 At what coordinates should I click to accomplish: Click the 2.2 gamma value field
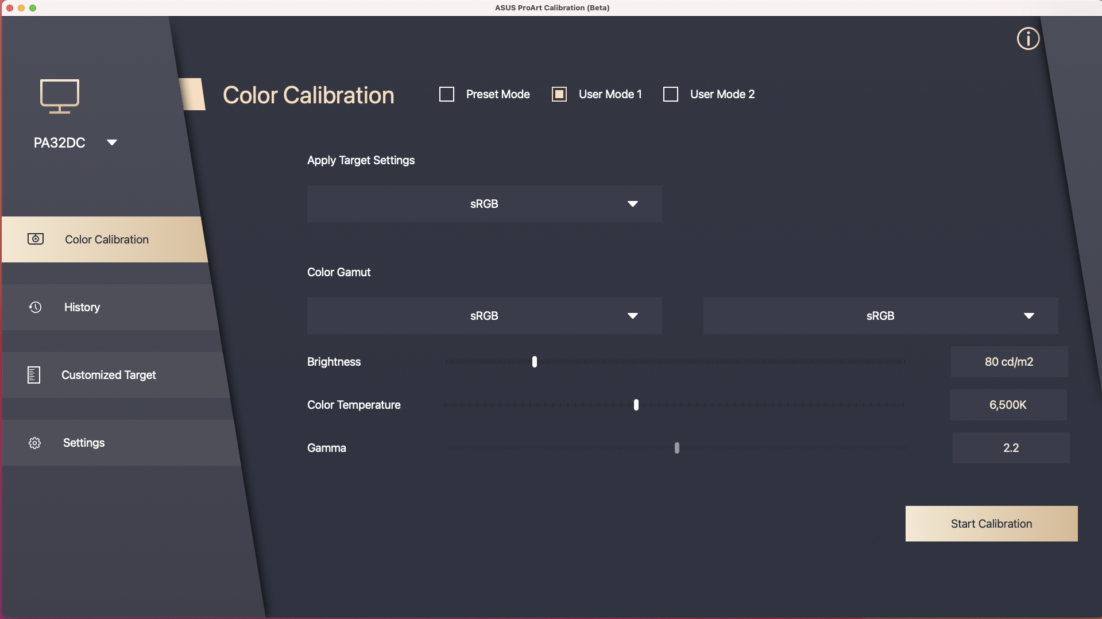click(x=1011, y=448)
